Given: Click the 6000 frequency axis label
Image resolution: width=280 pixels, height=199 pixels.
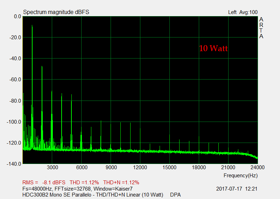Looking at the screenshot, I should [x=82, y=167].
